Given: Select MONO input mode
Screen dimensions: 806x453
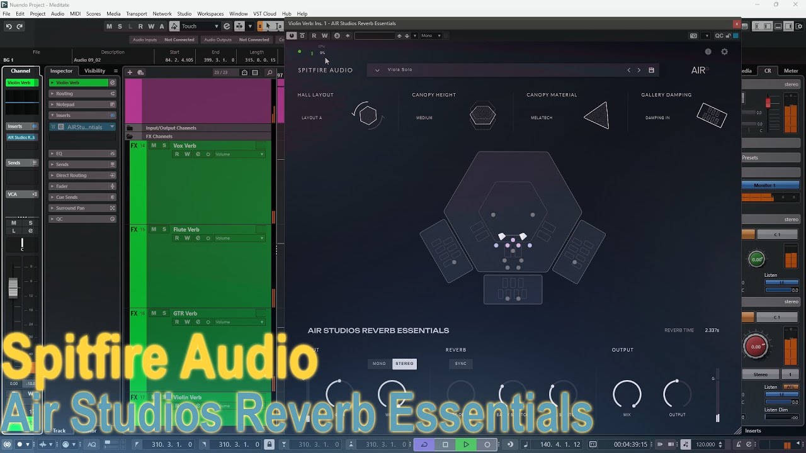Looking at the screenshot, I should 379,364.
